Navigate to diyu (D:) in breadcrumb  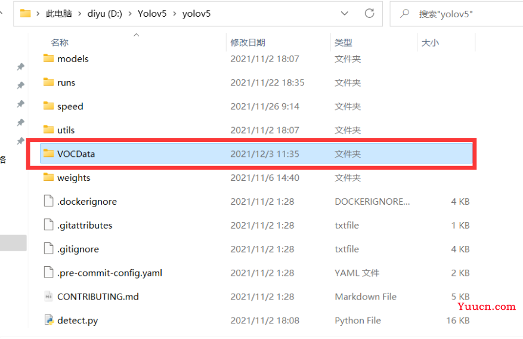(105, 14)
